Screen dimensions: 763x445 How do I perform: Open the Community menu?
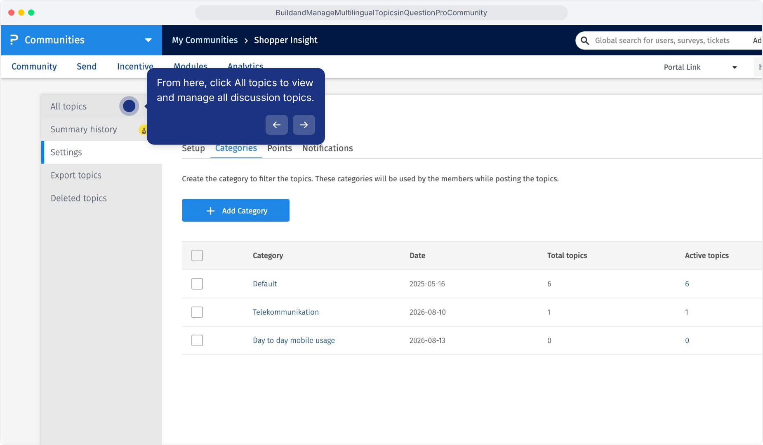(34, 66)
